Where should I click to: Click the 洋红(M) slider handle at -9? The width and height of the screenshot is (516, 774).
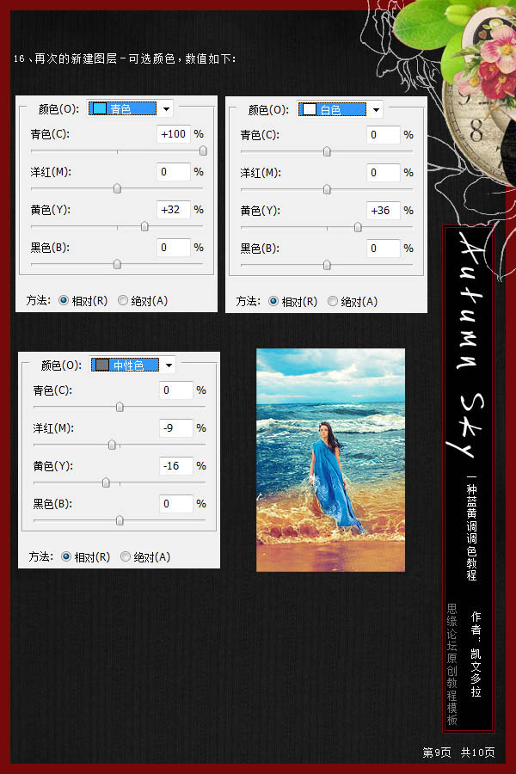point(112,445)
